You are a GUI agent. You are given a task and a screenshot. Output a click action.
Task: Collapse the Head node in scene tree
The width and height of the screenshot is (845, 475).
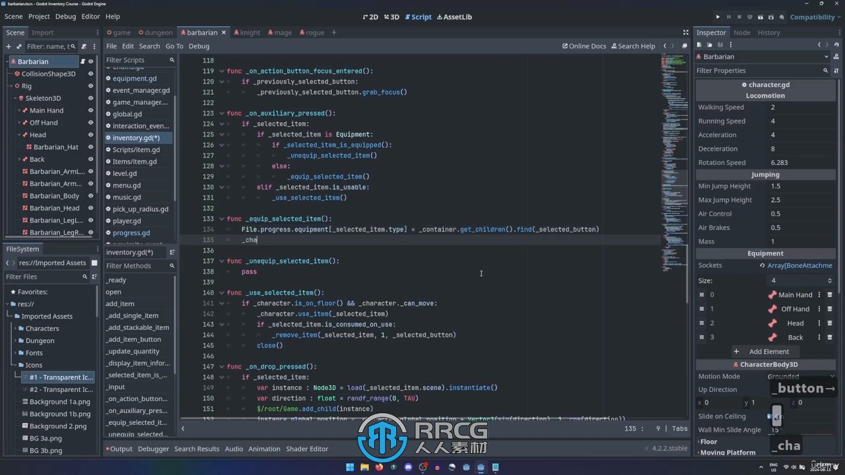(19, 135)
